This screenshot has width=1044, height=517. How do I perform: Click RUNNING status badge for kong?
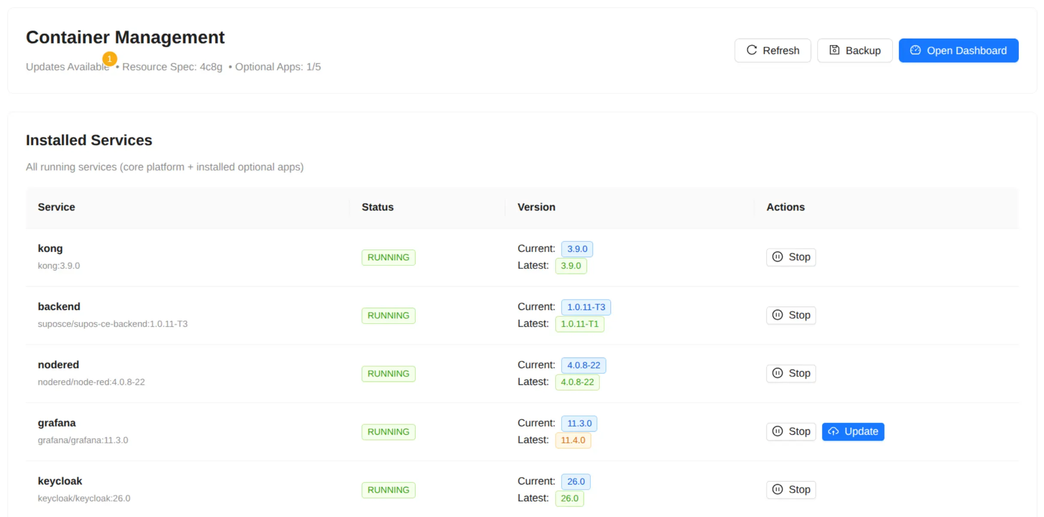388,258
